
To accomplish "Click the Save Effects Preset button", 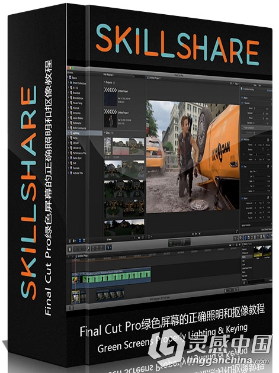I will tap(267, 229).
